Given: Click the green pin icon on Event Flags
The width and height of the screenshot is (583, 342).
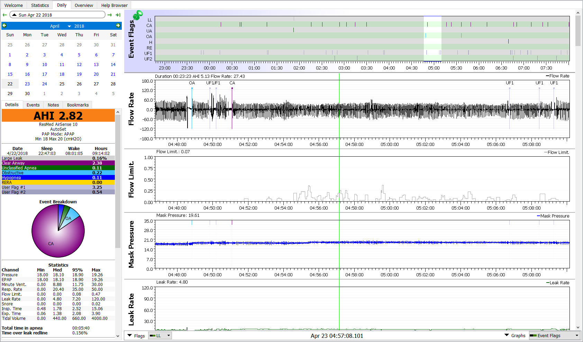Looking at the screenshot, I should tap(138, 15).
